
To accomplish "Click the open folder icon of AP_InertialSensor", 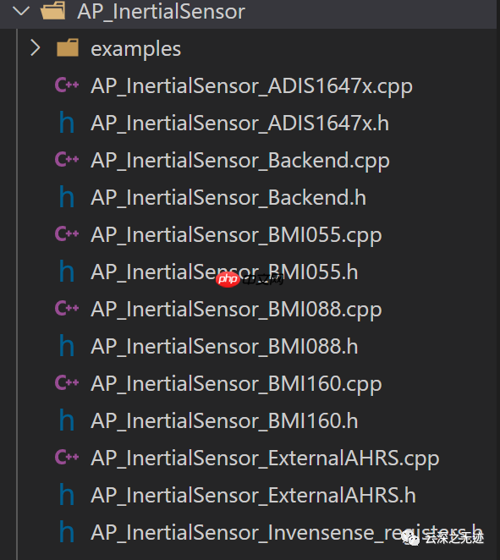I will [x=52, y=10].
